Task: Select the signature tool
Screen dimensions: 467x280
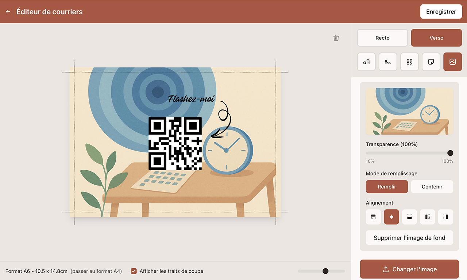Action: [388, 62]
